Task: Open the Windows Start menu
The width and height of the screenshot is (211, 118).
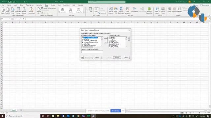Action: [x=2, y=116]
